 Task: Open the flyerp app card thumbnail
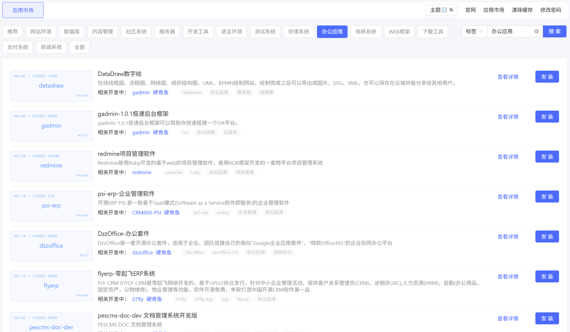click(51, 286)
